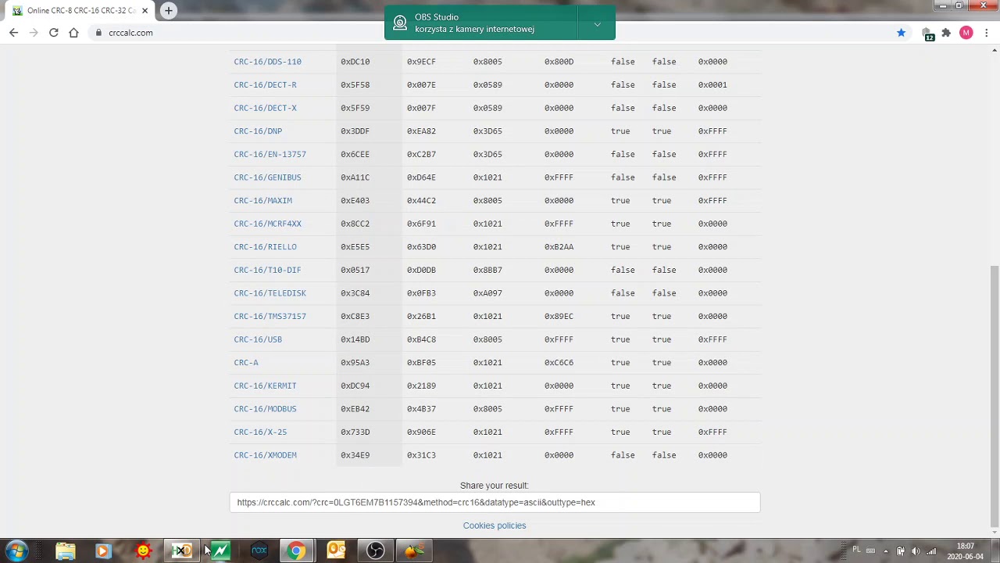
Task: Open Chrome three-dot menu
Action: tap(987, 33)
